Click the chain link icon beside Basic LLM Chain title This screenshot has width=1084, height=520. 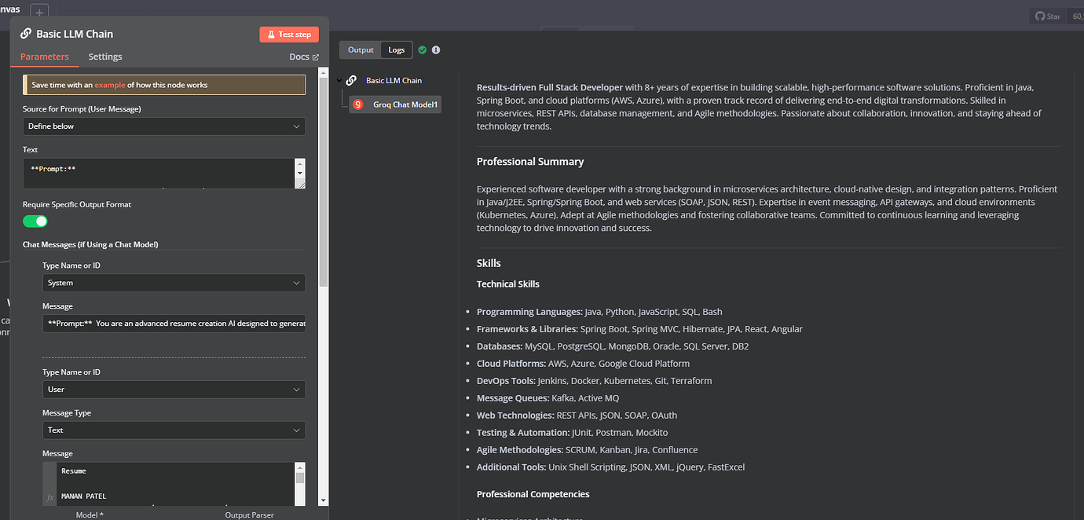point(27,34)
